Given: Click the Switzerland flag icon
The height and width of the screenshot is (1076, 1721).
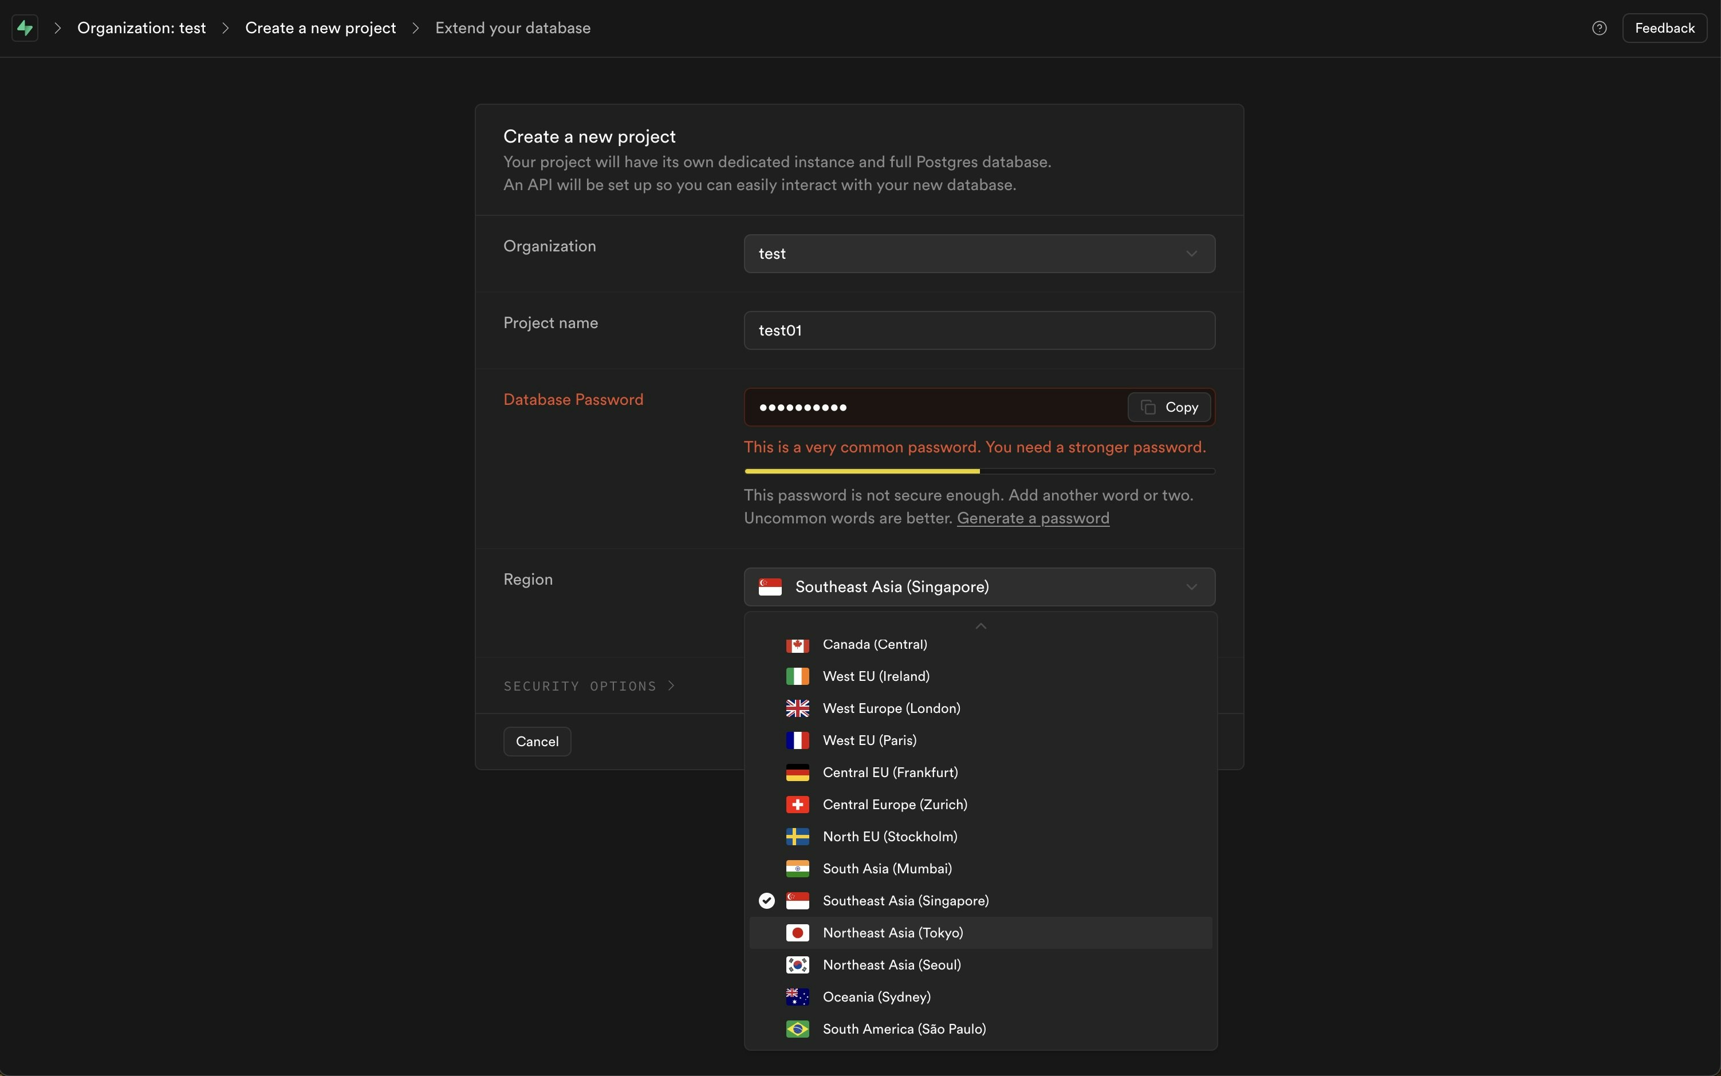Looking at the screenshot, I should (x=797, y=804).
